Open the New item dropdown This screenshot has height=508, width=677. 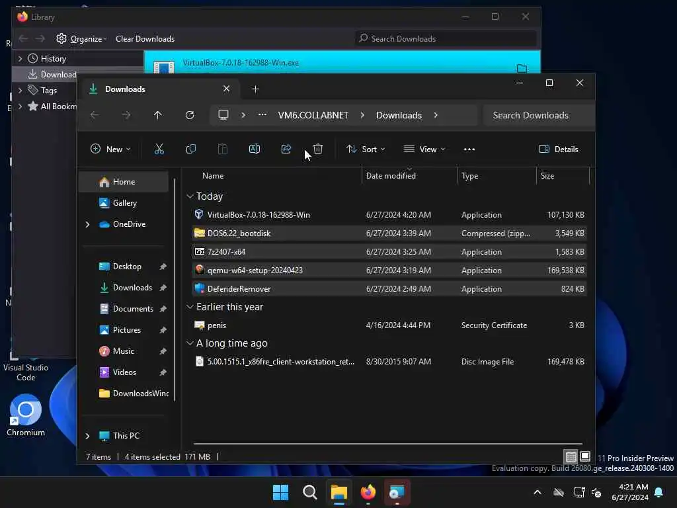pos(110,149)
